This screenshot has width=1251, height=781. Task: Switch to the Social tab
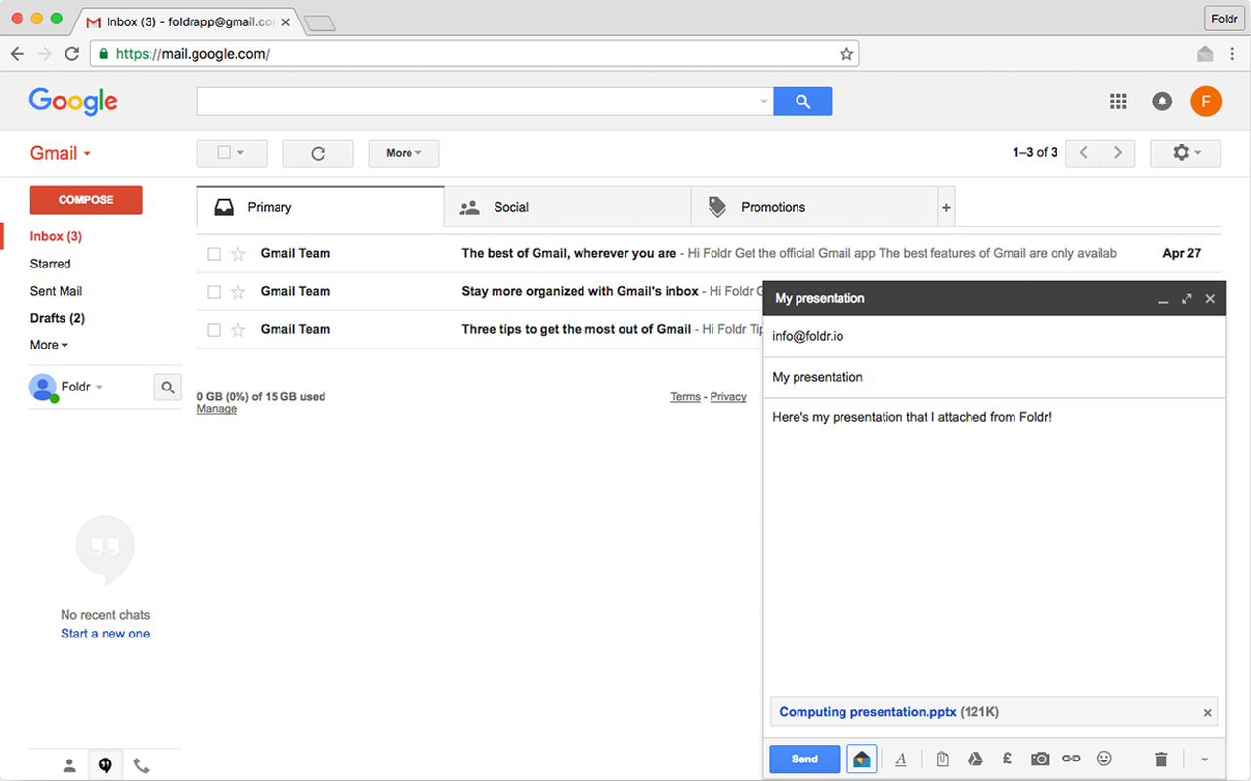(509, 207)
